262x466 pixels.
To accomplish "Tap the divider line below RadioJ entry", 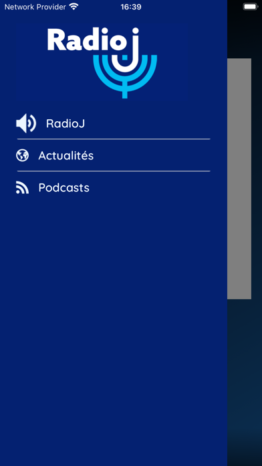I will pyautogui.click(x=114, y=139).
